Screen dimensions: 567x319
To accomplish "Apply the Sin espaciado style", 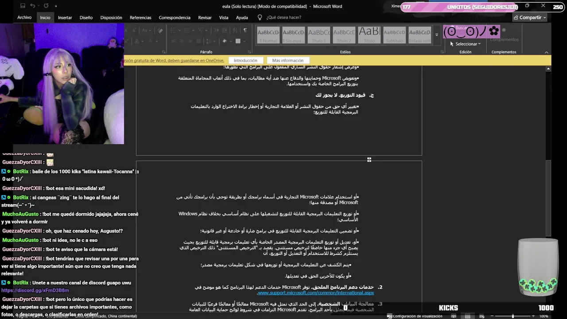I will (x=293, y=35).
